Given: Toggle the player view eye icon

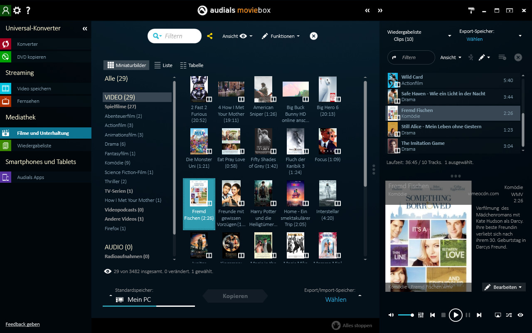Looking at the screenshot, I should [520, 315].
